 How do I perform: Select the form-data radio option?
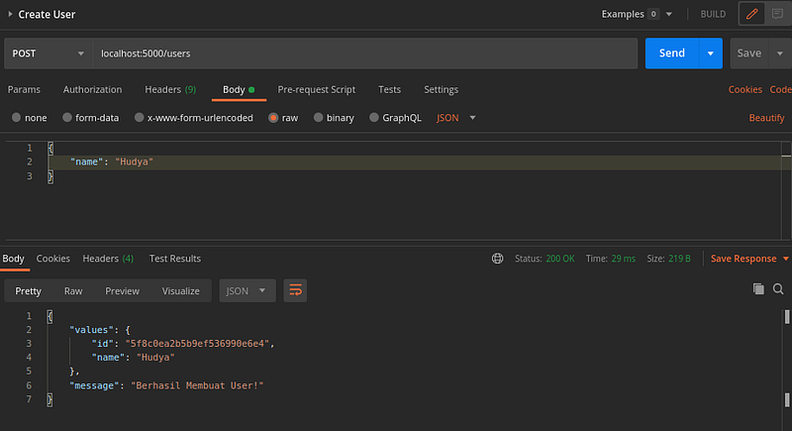tap(66, 117)
